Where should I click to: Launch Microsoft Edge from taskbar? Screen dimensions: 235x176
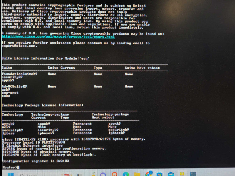coord(126,174)
